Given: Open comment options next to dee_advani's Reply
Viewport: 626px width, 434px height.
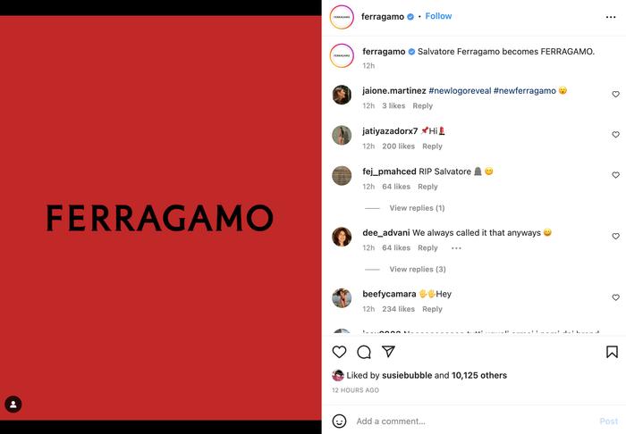Looking at the screenshot, I should tap(456, 248).
